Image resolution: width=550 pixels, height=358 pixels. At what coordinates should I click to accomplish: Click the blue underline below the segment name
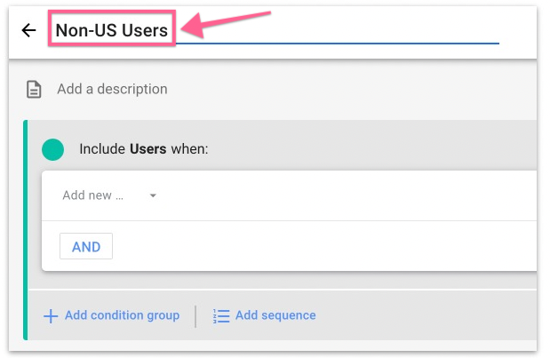(x=355, y=43)
